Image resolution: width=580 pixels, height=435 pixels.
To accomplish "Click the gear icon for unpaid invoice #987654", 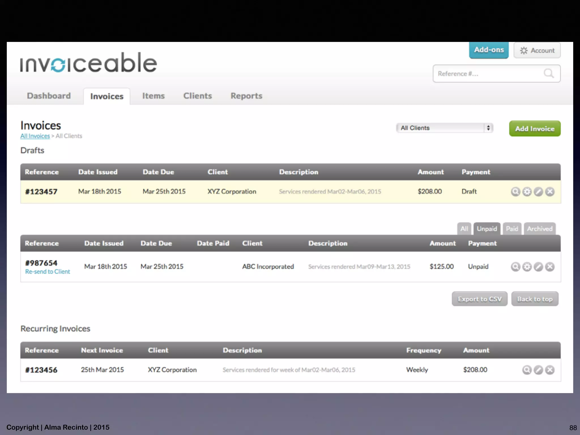I will point(527,267).
